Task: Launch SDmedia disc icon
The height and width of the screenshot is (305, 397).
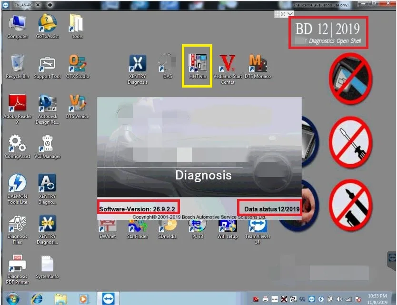Action: tap(168, 229)
